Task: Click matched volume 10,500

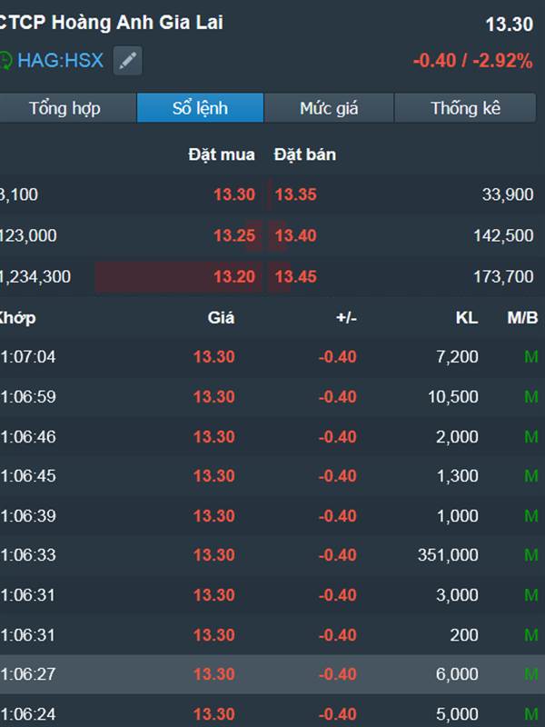Action: pos(452,397)
